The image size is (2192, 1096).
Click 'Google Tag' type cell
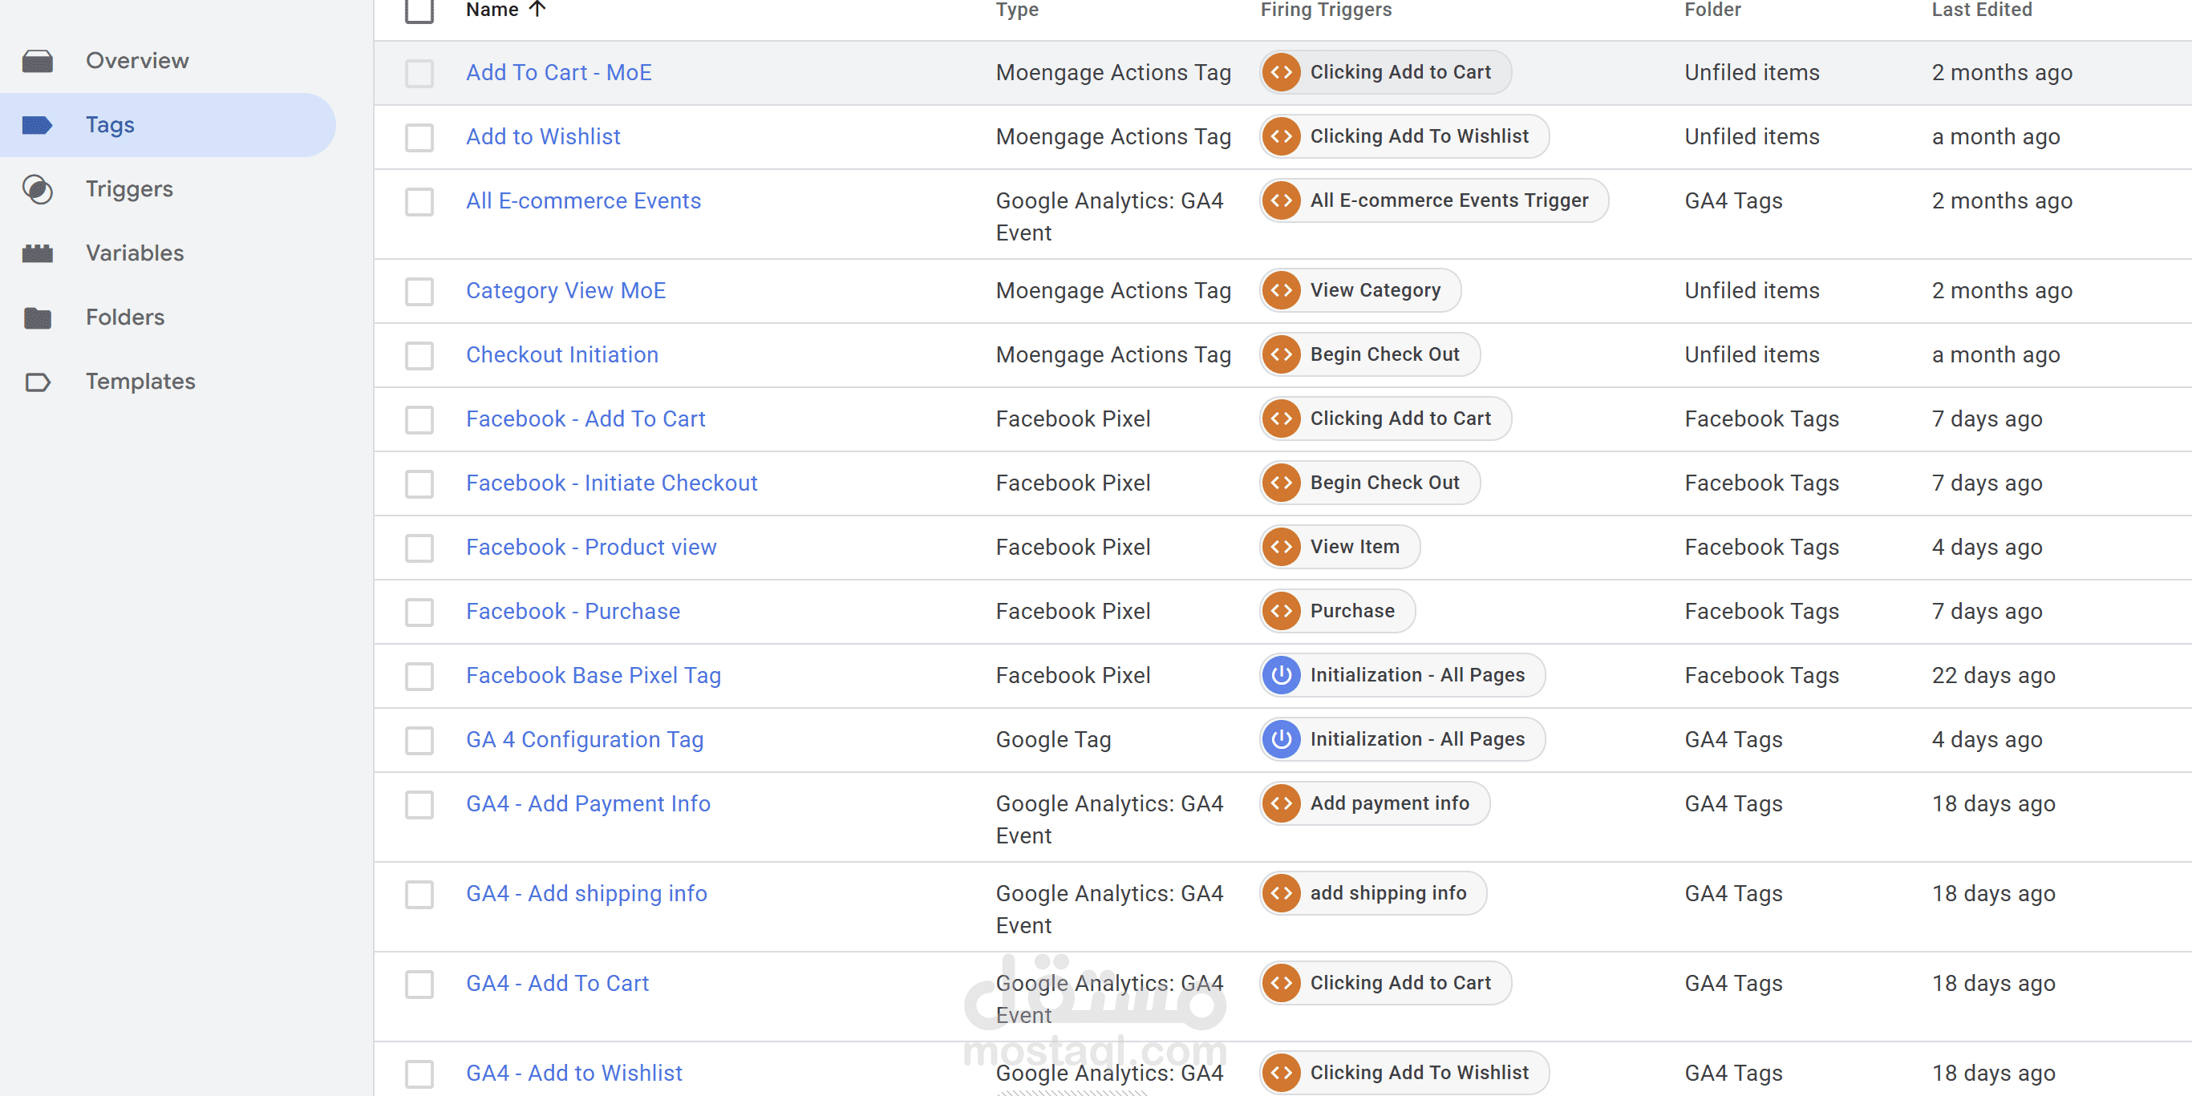click(1052, 740)
